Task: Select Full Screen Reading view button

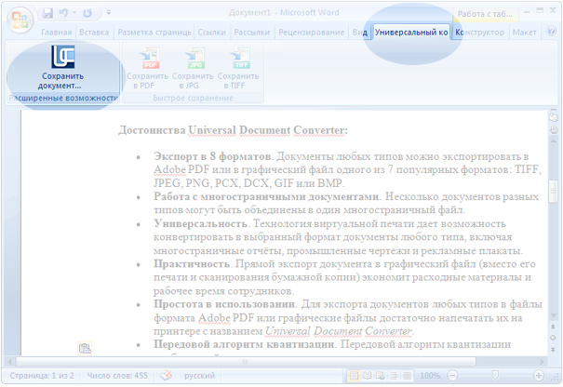Action: [367, 376]
